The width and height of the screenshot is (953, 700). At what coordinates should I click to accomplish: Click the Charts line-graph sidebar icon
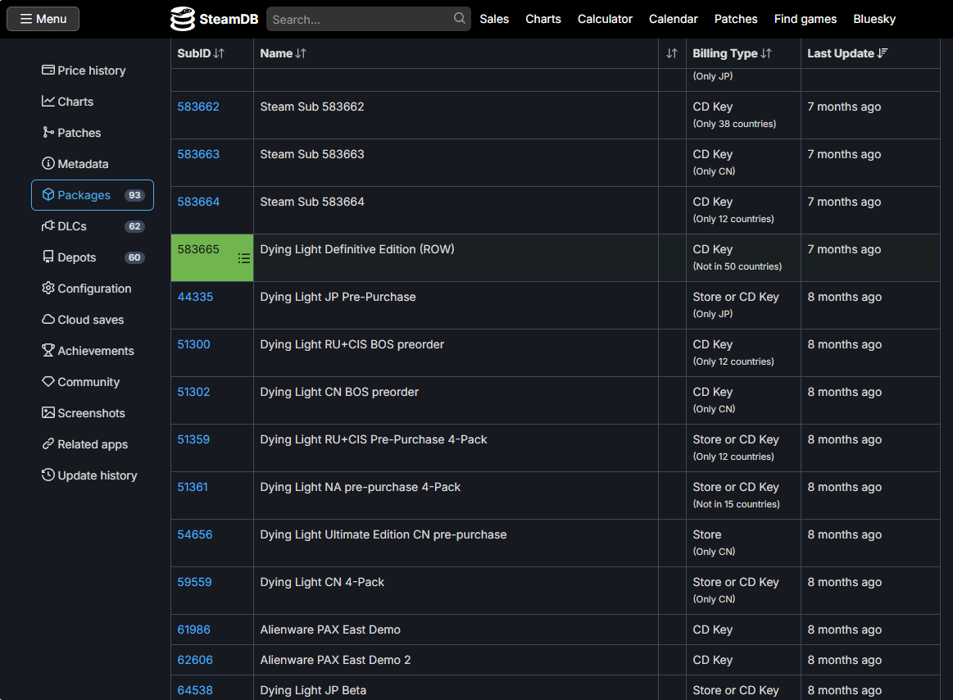tap(48, 101)
